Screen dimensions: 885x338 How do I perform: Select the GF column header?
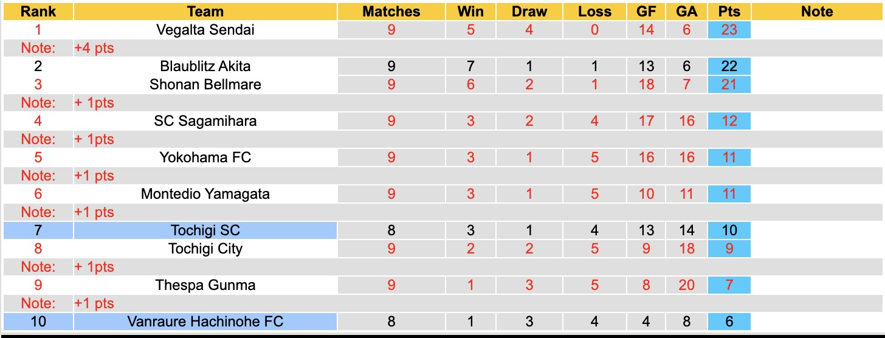[x=646, y=12]
